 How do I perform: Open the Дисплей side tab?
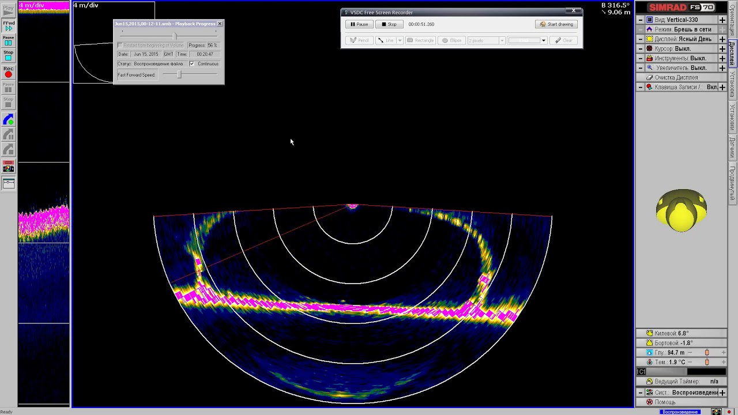(x=732, y=53)
